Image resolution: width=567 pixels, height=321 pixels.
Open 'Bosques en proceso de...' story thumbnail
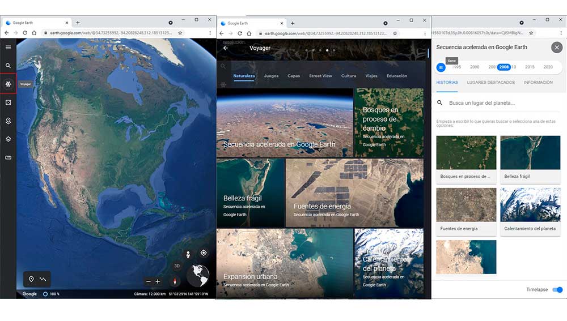pos(466,159)
